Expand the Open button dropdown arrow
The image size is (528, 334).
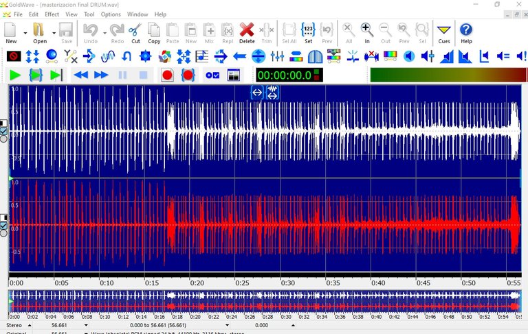pyautogui.click(x=54, y=34)
